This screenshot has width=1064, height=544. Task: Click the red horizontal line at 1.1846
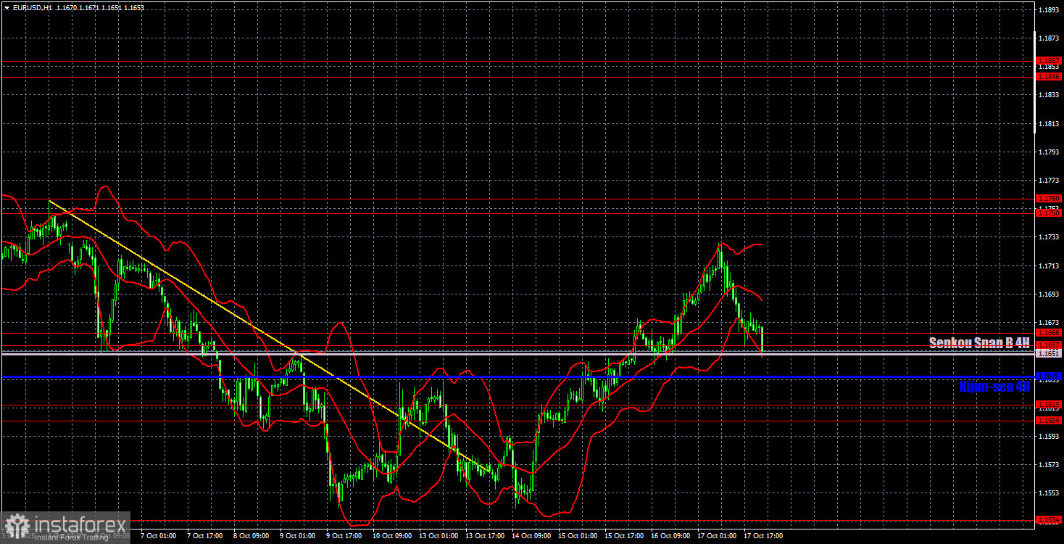[518, 76]
